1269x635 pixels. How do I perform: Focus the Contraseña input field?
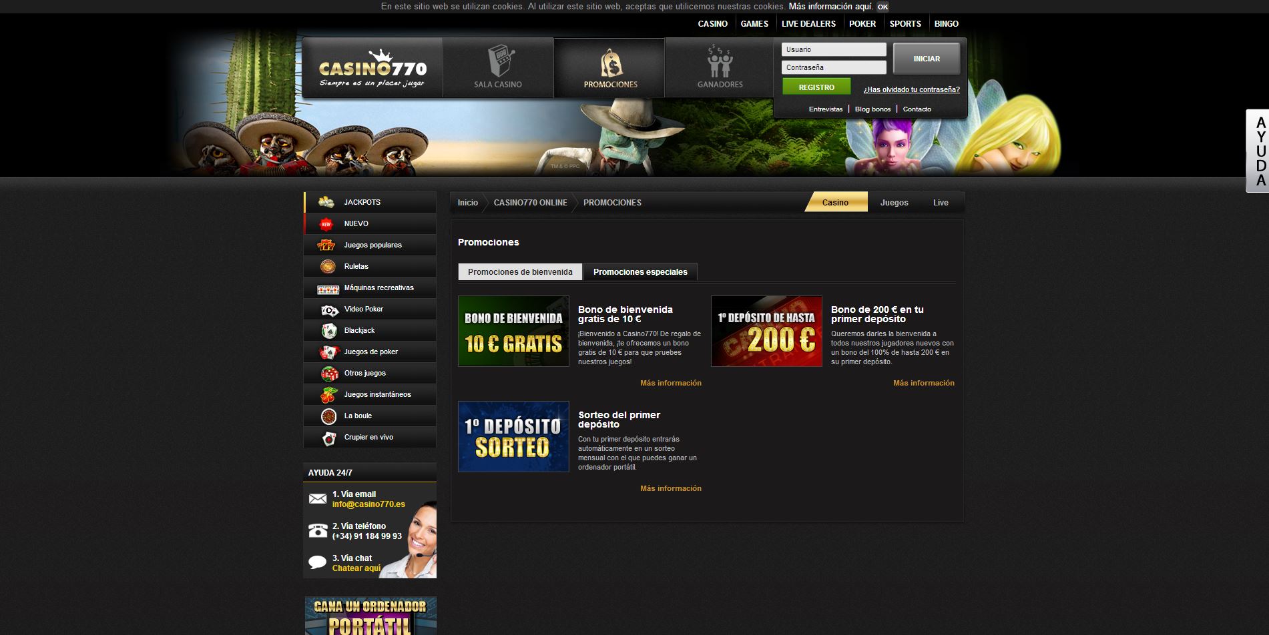(x=834, y=67)
